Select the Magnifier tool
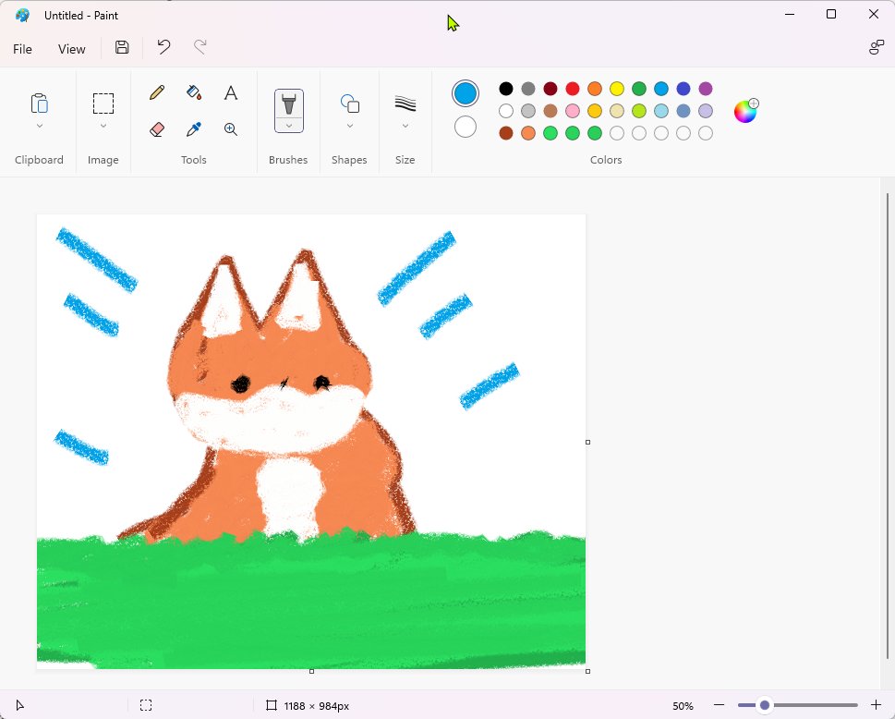The width and height of the screenshot is (895, 719). 231,129
